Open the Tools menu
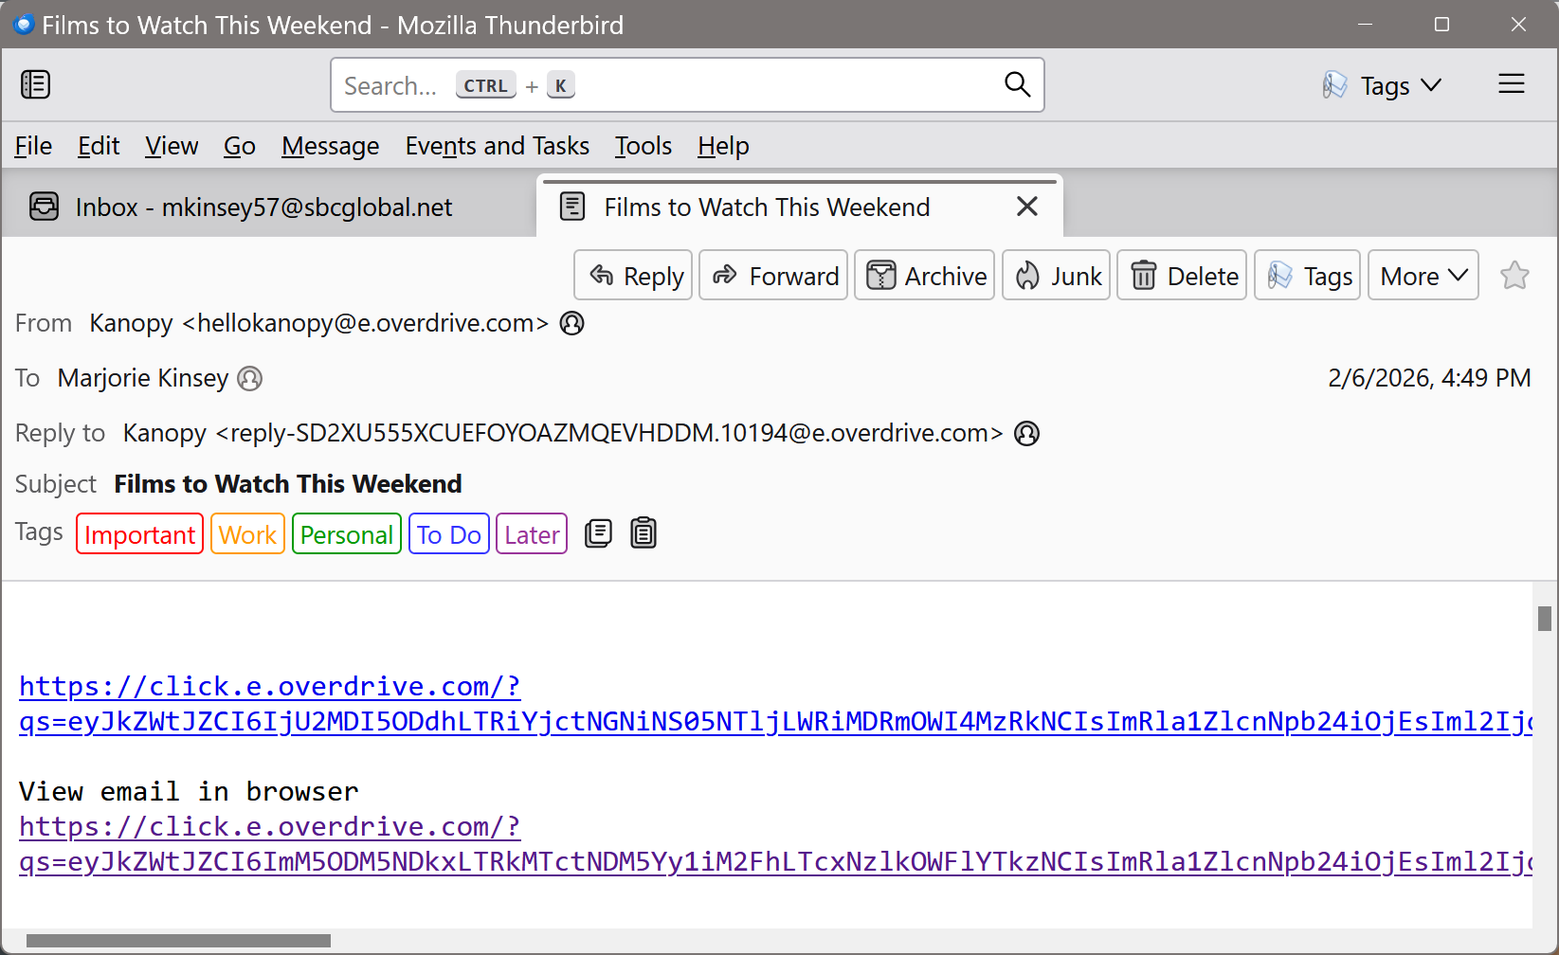This screenshot has height=955, width=1559. tap(644, 146)
